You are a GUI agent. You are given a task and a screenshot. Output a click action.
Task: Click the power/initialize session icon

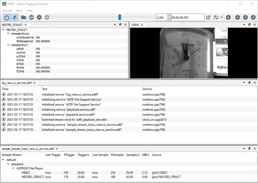(x=7, y=17)
